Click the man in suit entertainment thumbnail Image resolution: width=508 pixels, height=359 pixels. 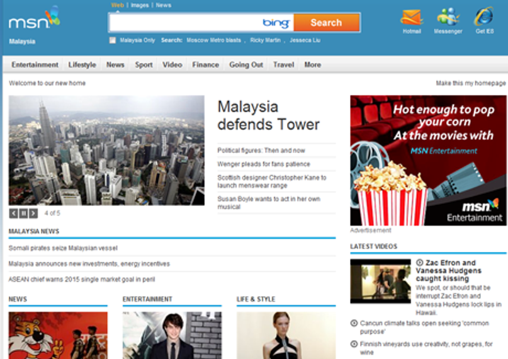(172, 335)
